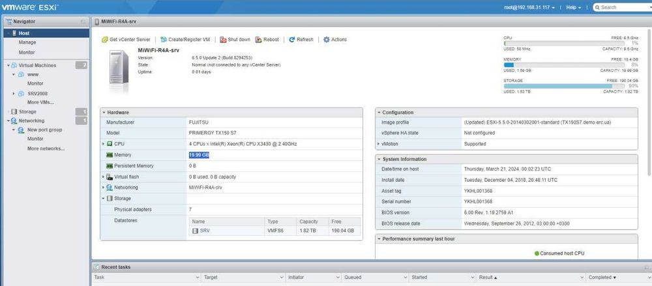Click the Reboot icon

tap(259, 40)
